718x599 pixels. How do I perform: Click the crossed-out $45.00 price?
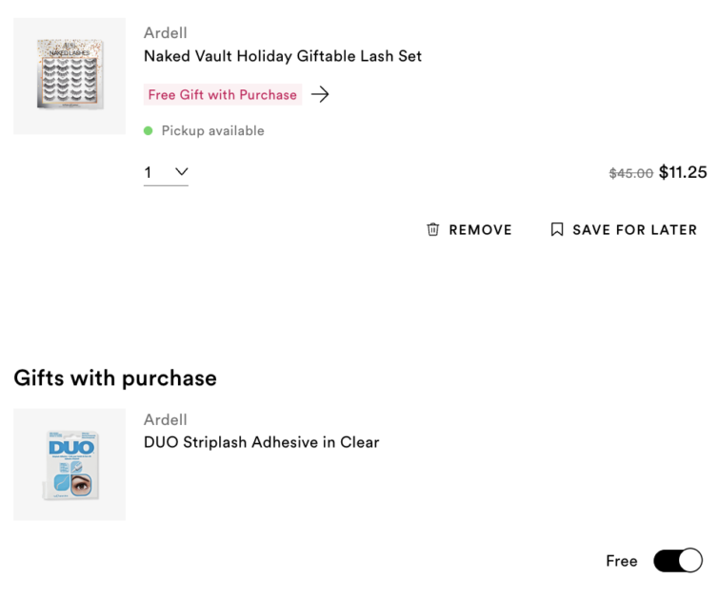pyautogui.click(x=630, y=173)
